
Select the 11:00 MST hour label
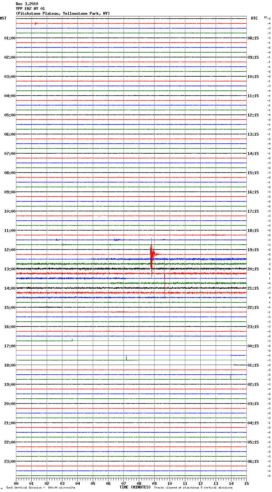(10, 231)
